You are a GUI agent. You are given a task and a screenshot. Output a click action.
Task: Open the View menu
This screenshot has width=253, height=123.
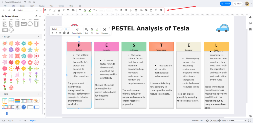point(51,6)
